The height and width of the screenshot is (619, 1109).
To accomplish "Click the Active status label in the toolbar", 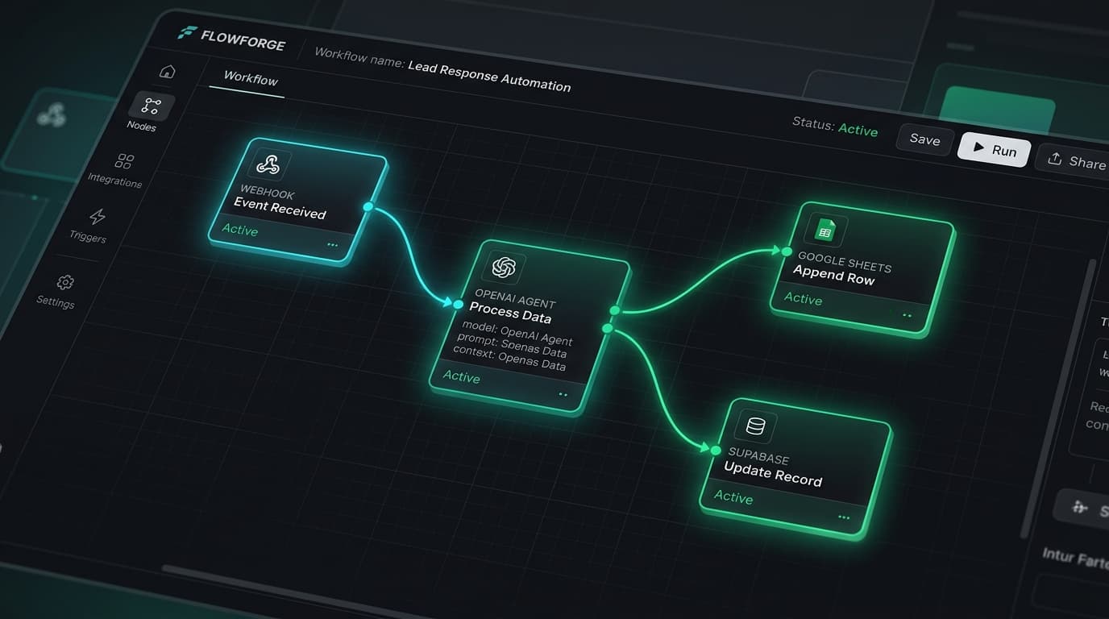I will pyautogui.click(x=858, y=130).
